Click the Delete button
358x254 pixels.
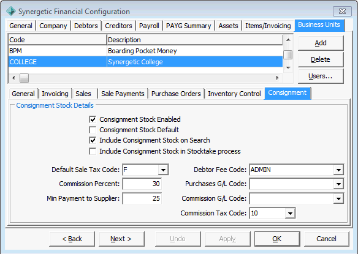[x=321, y=59]
